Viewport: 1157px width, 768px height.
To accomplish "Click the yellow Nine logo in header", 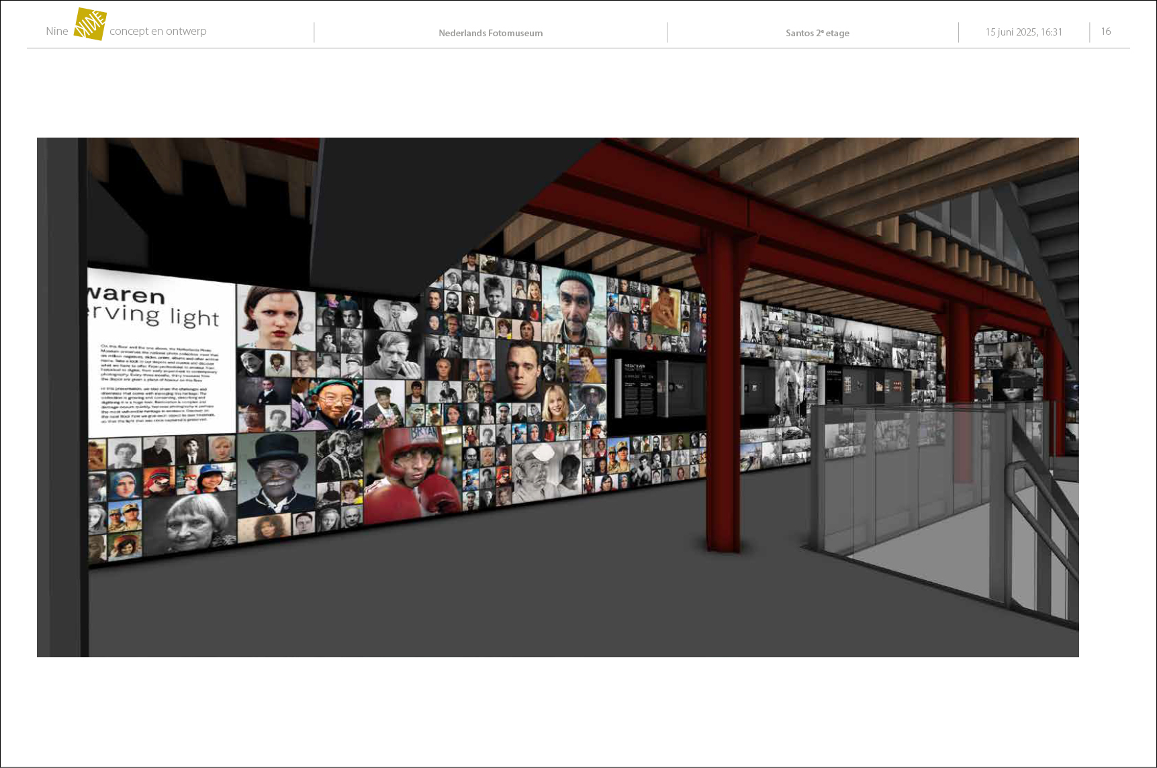I will [x=90, y=25].
